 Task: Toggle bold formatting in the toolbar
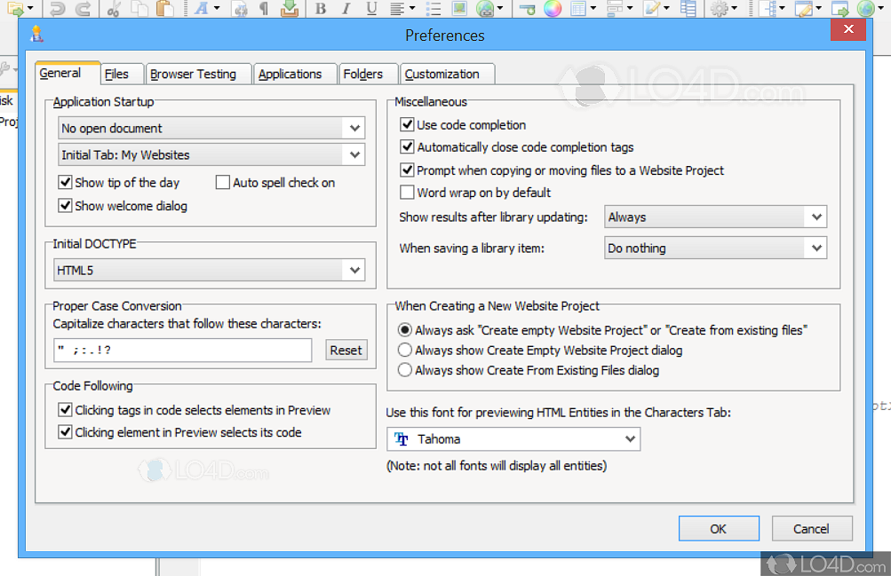click(321, 9)
